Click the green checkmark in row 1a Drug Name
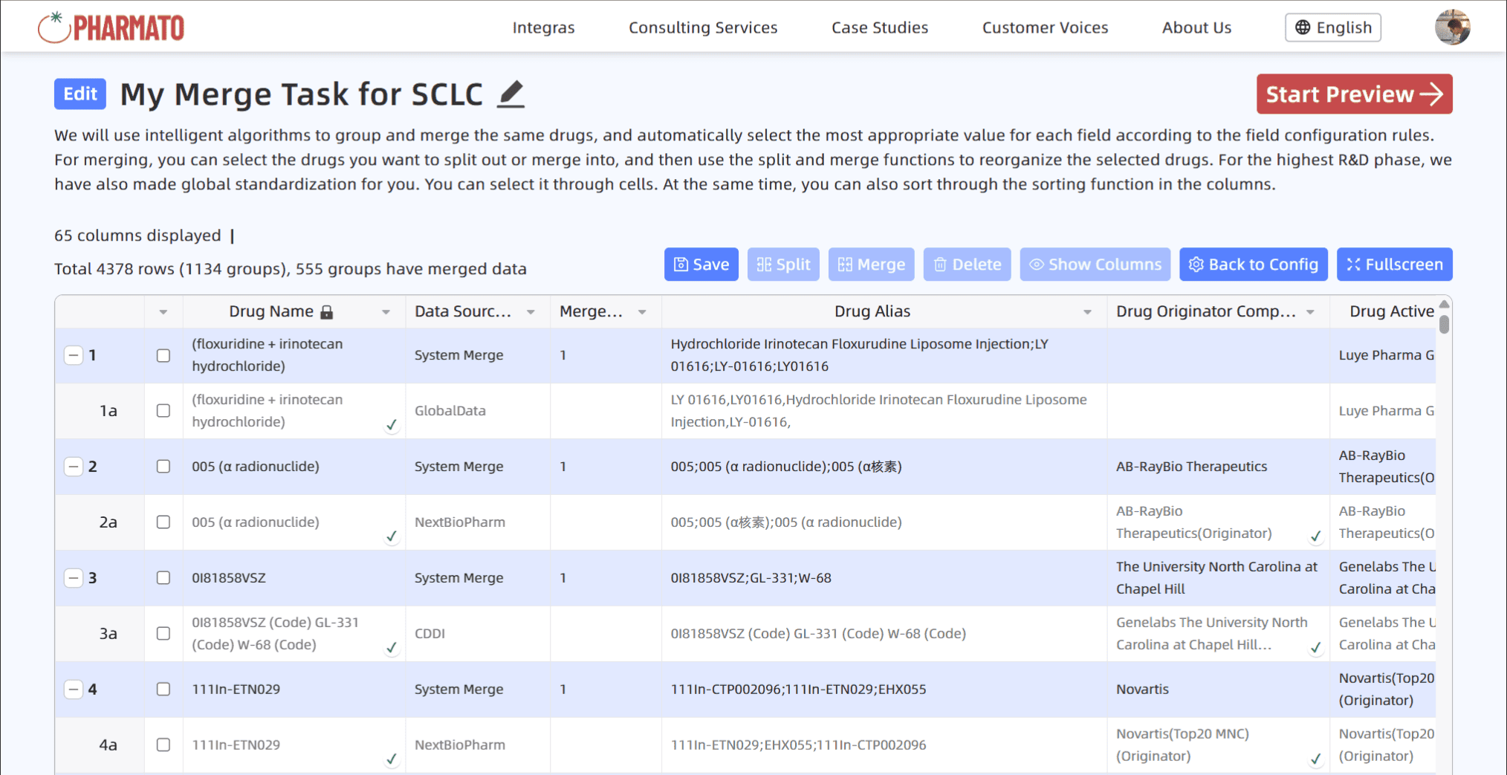 [392, 425]
